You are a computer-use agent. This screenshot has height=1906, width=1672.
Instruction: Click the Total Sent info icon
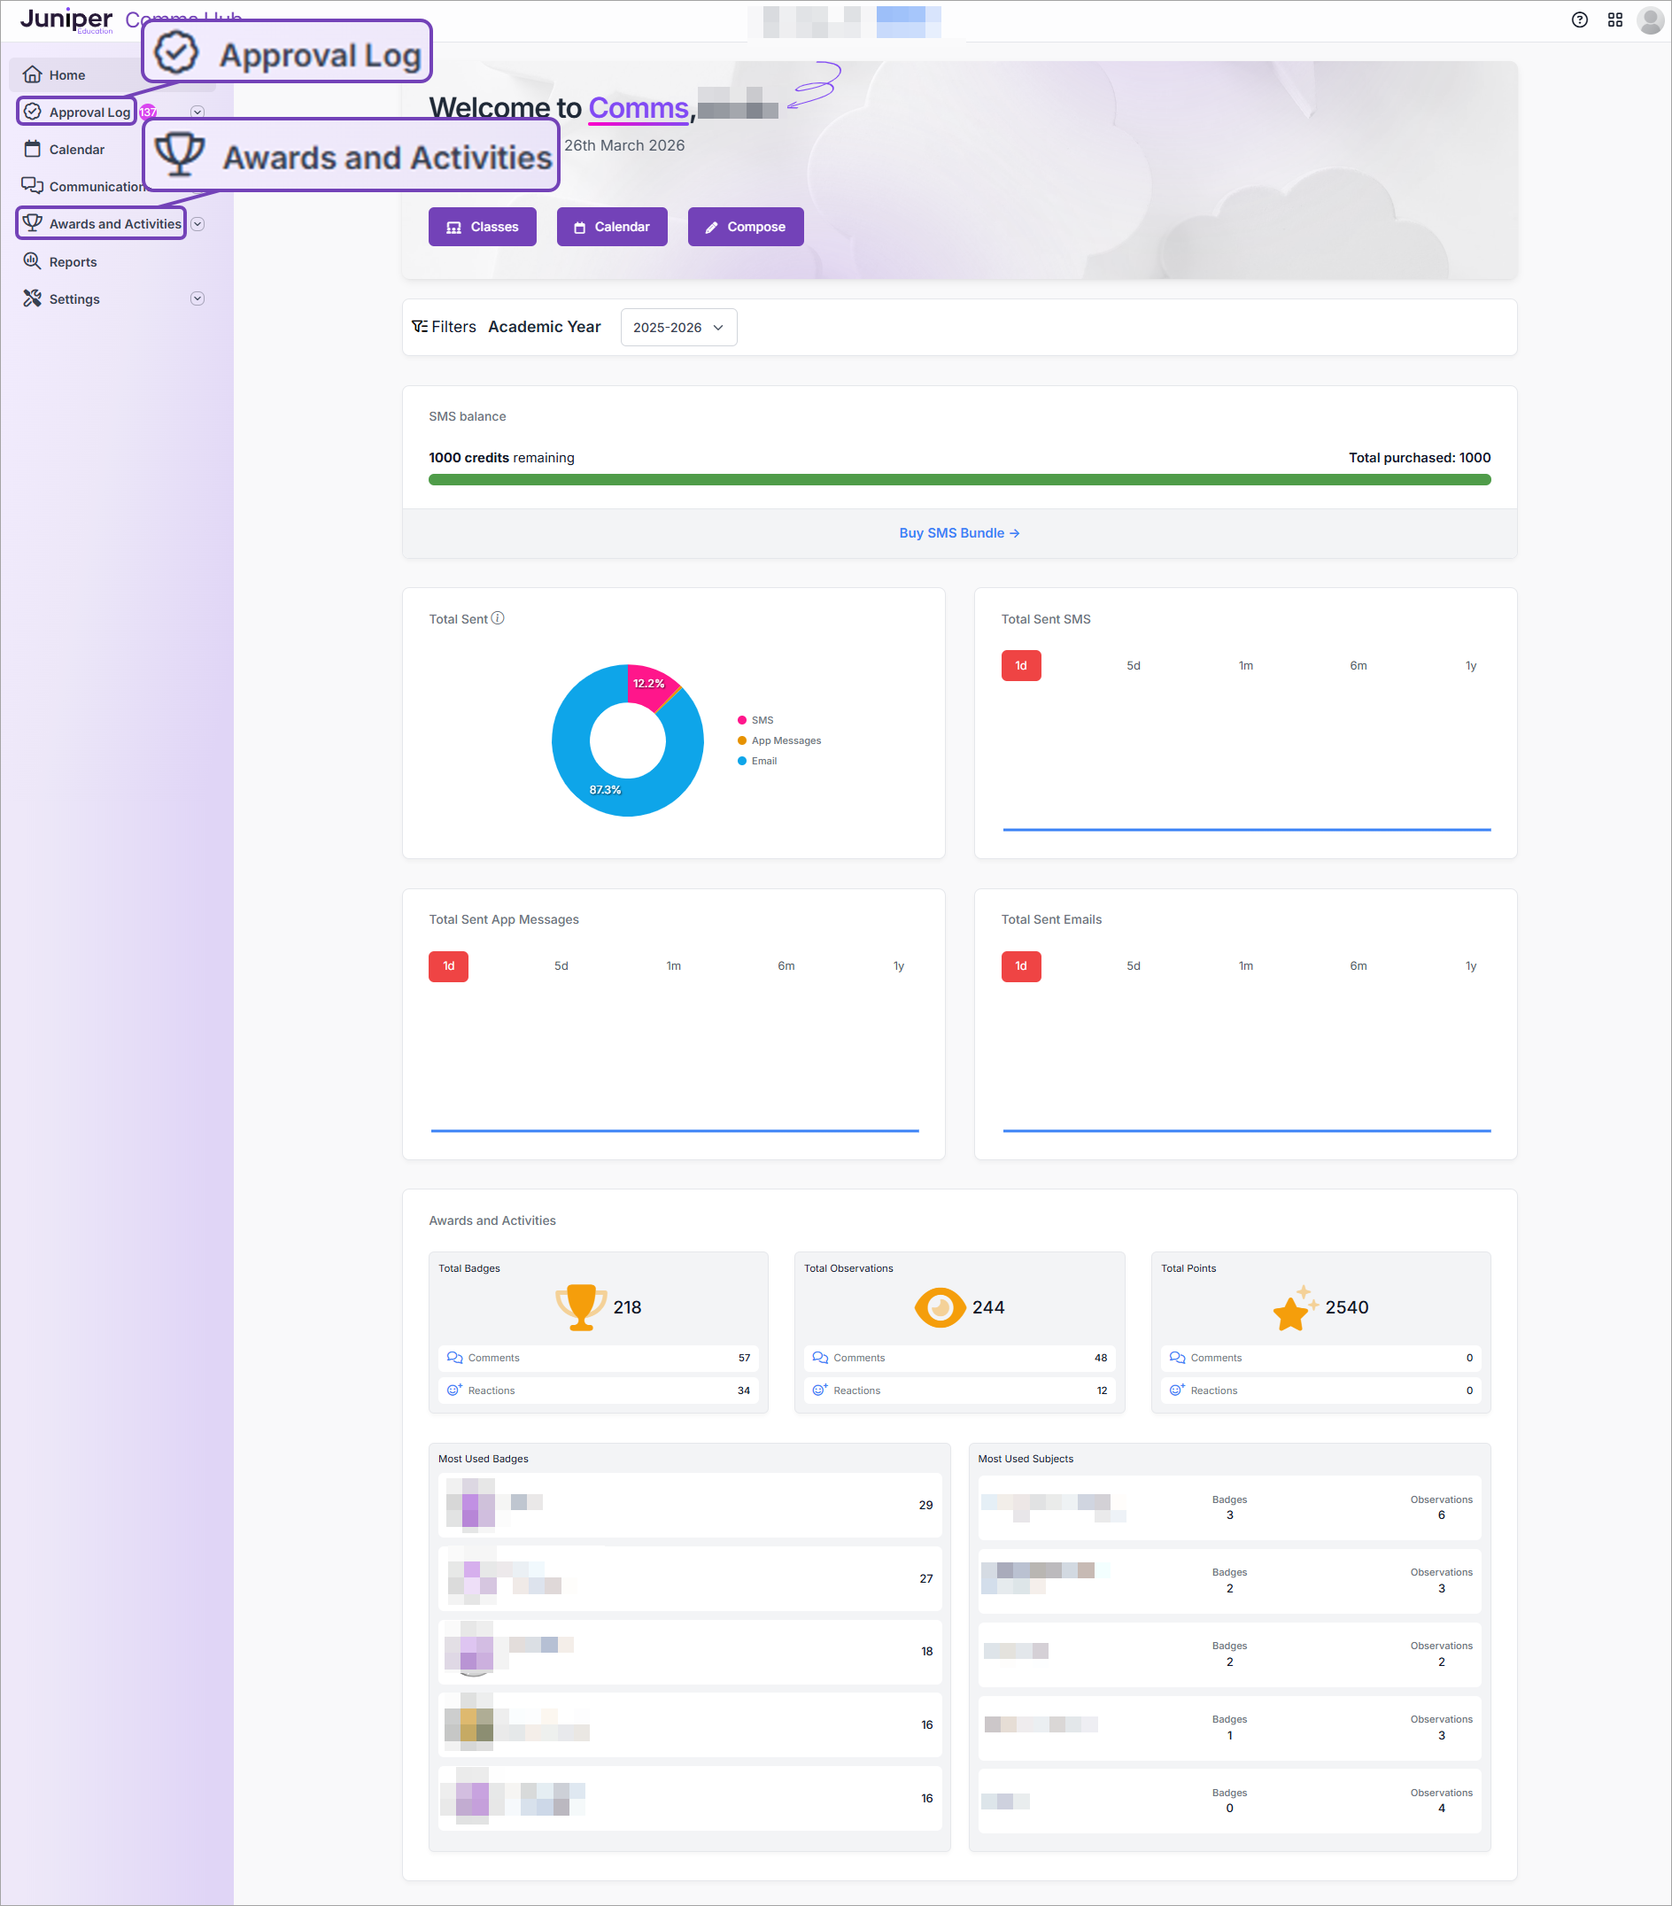(x=498, y=618)
